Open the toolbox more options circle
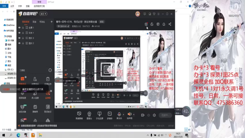This screenshot has height=138, width=245. point(50,70)
